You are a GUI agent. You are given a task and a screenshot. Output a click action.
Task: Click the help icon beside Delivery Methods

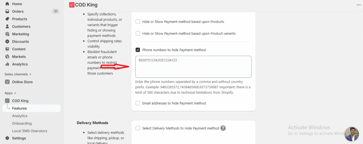click(x=223, y=128)
